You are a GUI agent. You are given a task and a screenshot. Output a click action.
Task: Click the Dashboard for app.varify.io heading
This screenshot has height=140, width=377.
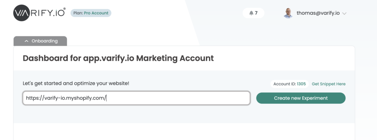point(118,58)
